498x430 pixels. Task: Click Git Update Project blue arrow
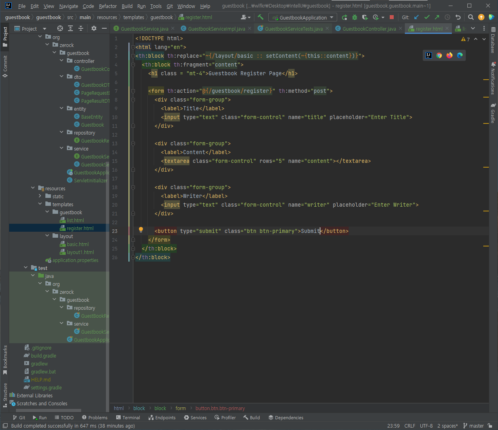(416, 17)
